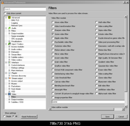Click the Interface category icon
Viewport: 130px width, 126px height.
coord(9,62)
